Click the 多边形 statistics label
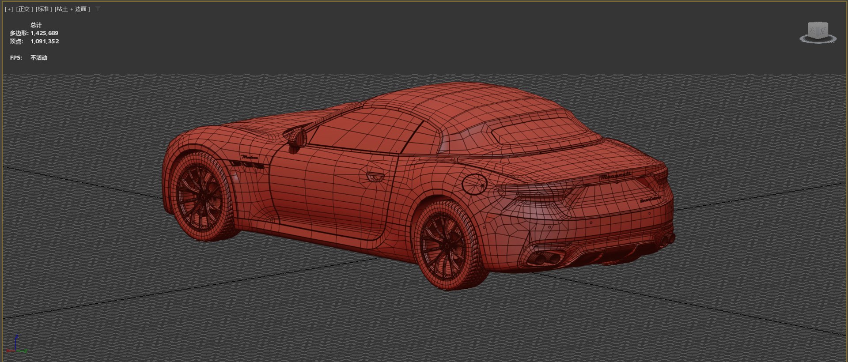This screenshot has height=362, width=848. click(19, 33)
